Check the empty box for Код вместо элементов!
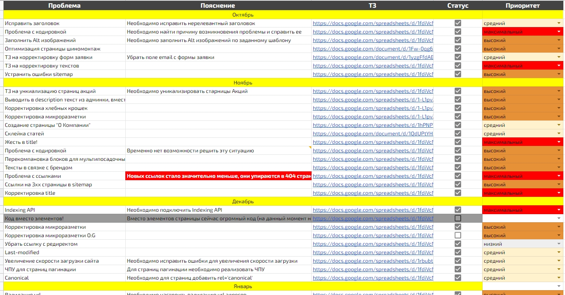565x295 pixels. pyautogui.click(x=458, y=218)
